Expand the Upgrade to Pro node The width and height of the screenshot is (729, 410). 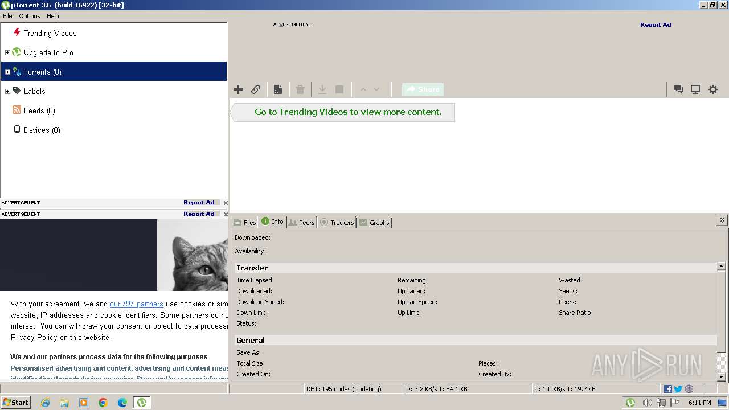[7, 52]
